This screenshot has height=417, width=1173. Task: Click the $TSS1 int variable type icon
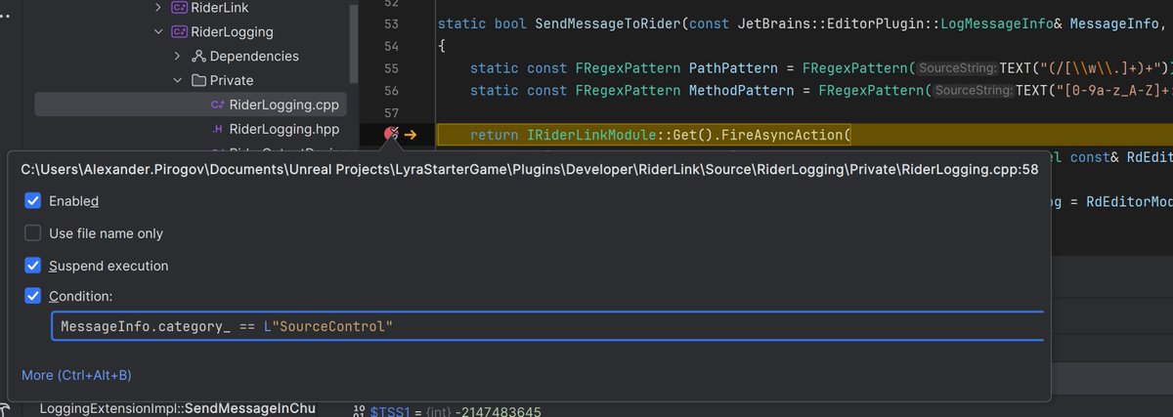pos(358,411)
